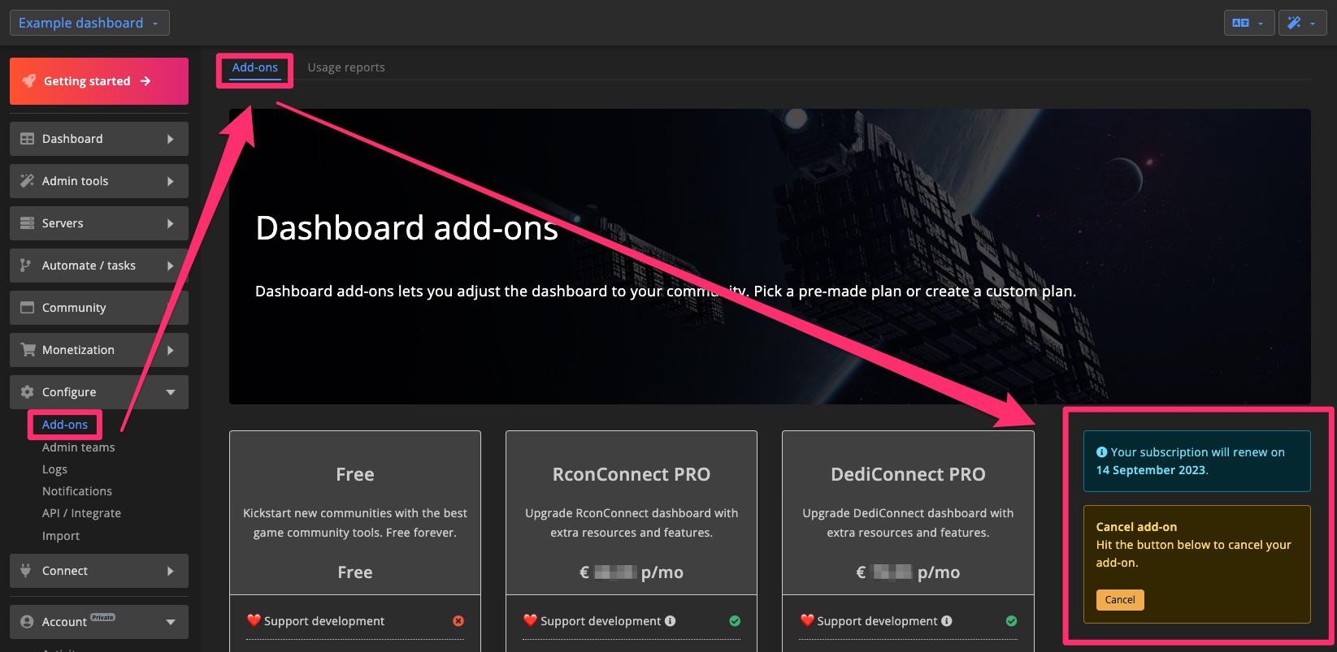Viewport: 1337px width, 652px height.
Task: Click heart icon in DediConnect PRO row
Action: coord(807,620)
